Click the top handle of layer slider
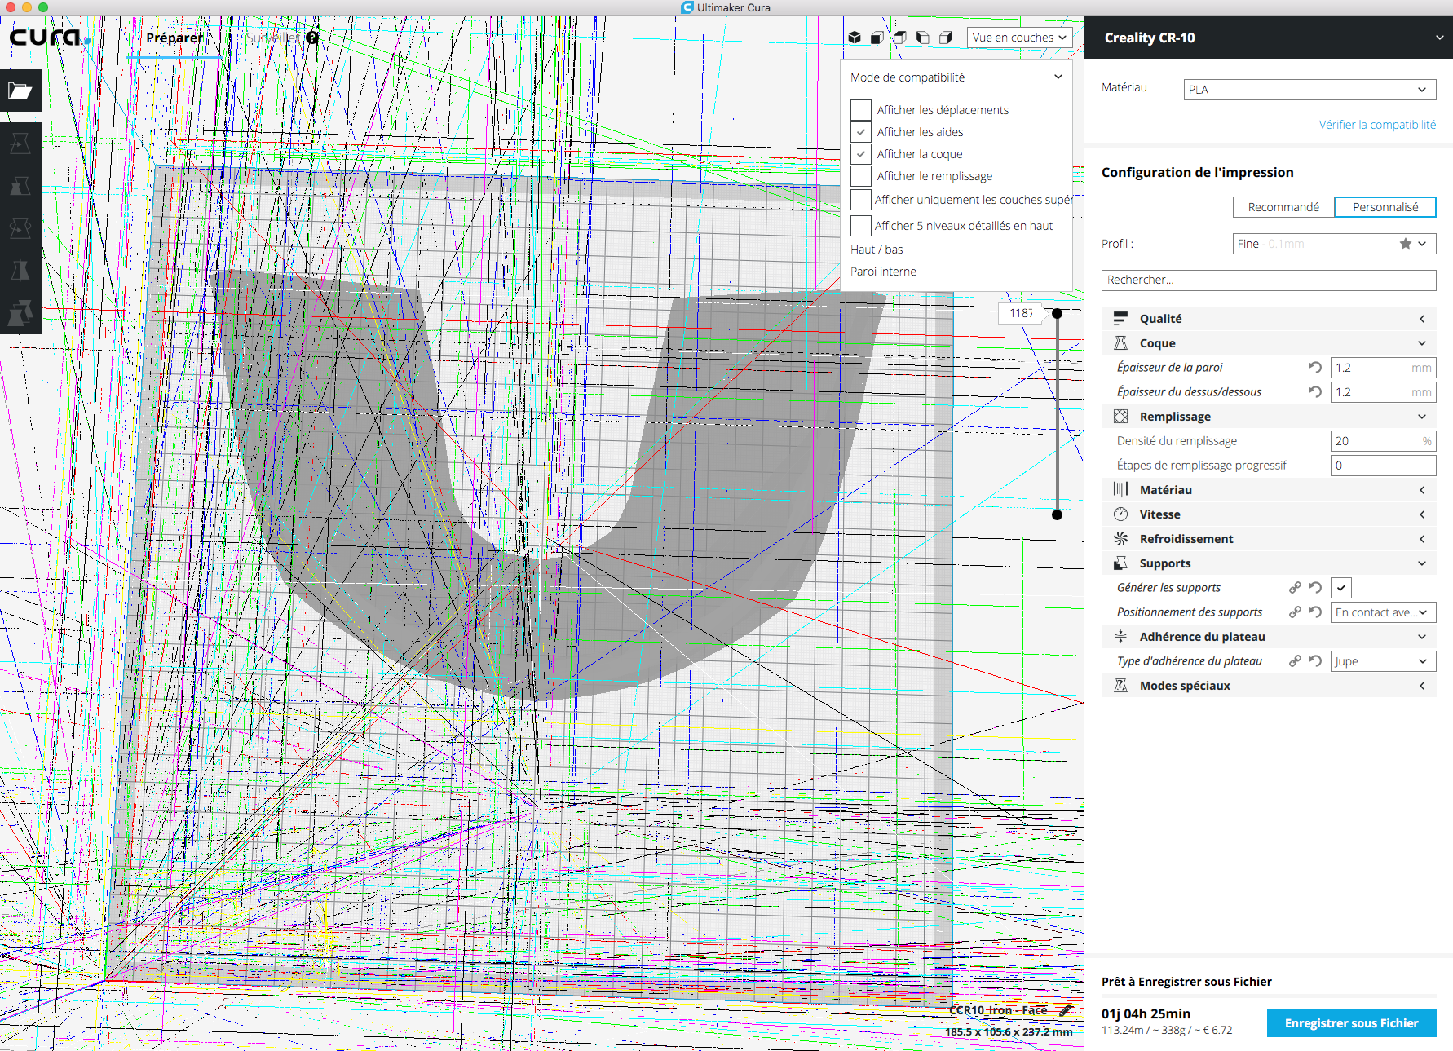 coord(1057,314)
